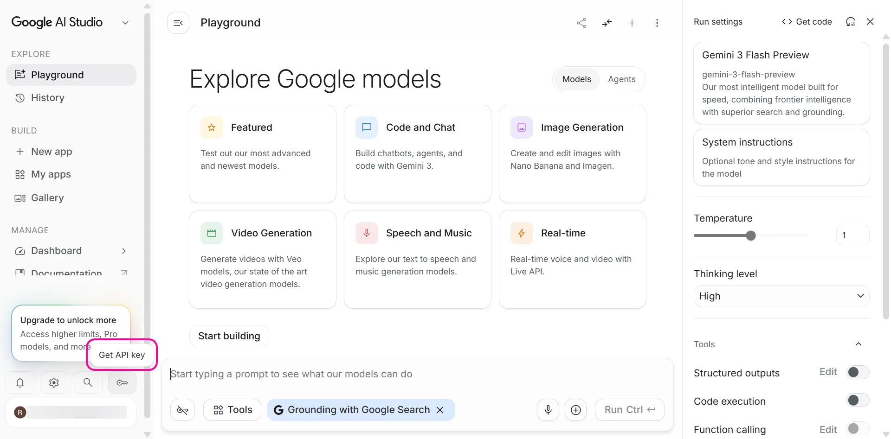The width and height of the screenshot is (891, 439).
Task: Toggle Code execution switch
Action: pyautogui.click(x=858, y=401)
